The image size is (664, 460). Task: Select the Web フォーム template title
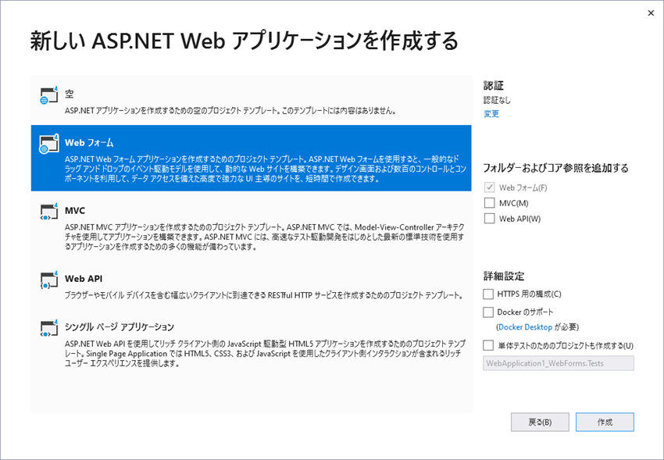pos(89,143)
